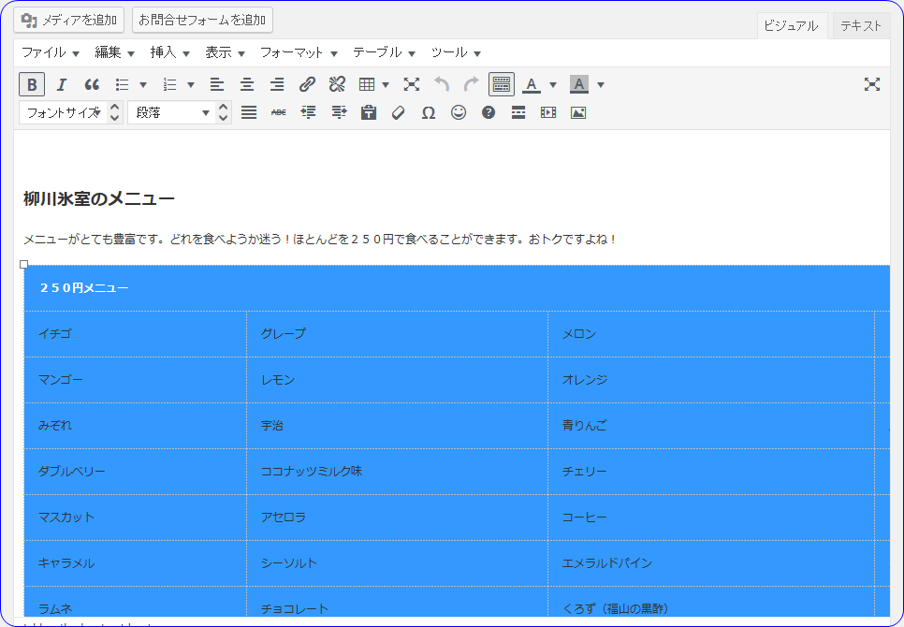The width and height of the screenshot is (904, 627).
Task: Click the イチゴ table cell
Action: [136, 334]
